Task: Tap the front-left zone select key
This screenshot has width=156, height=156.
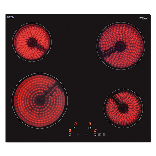Action: point(70,135)
